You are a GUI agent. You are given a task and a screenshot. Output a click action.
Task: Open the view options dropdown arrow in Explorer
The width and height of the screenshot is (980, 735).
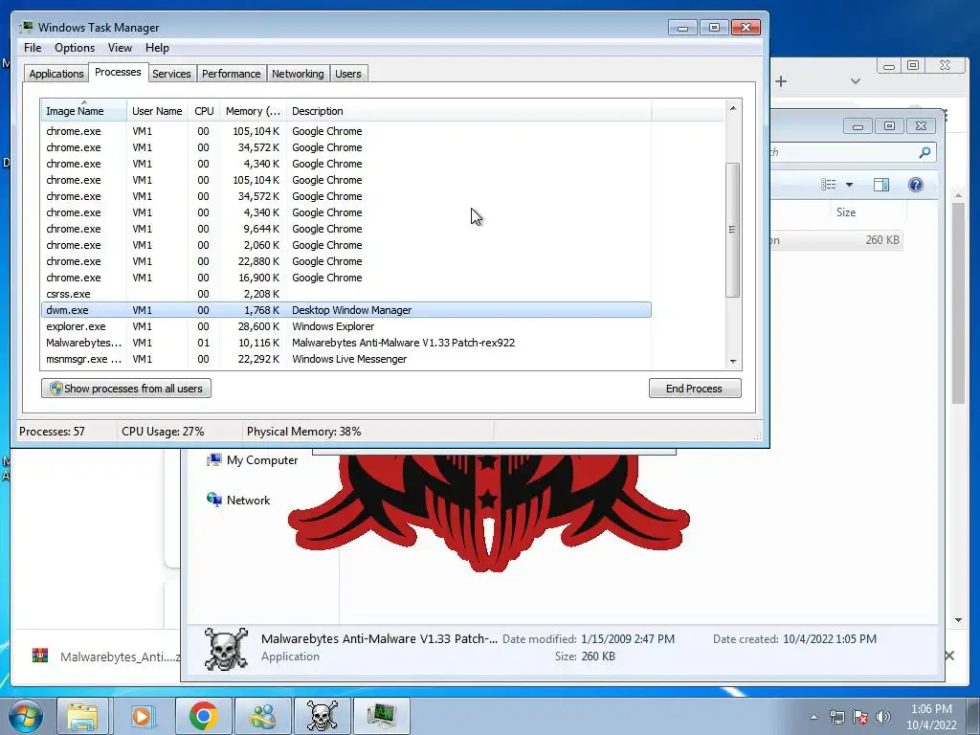point(849,185)
